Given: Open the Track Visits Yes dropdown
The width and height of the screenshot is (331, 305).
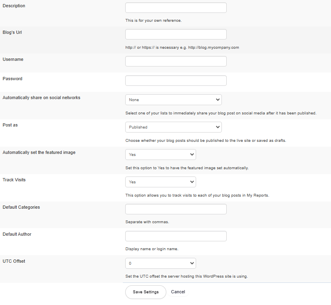Looking at the screenshot, I should click(161, 182).
